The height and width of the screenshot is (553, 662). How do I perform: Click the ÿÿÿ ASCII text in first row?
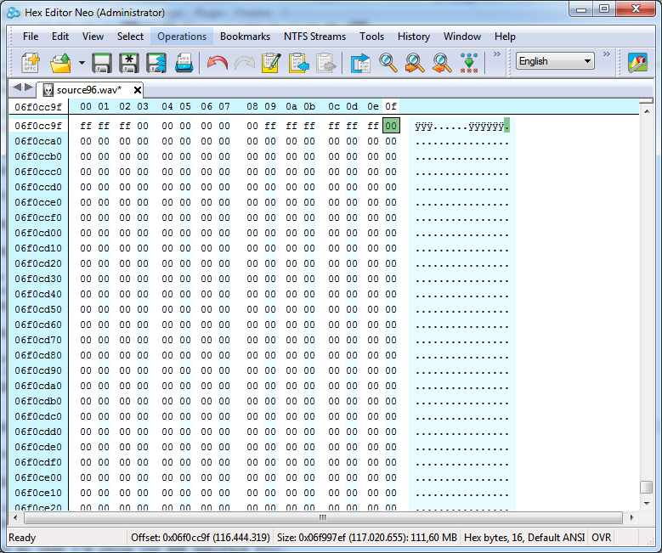(x=423, y=126)
